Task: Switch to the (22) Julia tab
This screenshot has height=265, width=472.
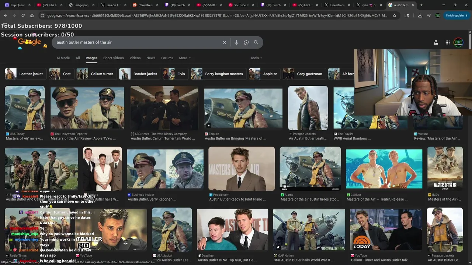Action: point(49,5)
